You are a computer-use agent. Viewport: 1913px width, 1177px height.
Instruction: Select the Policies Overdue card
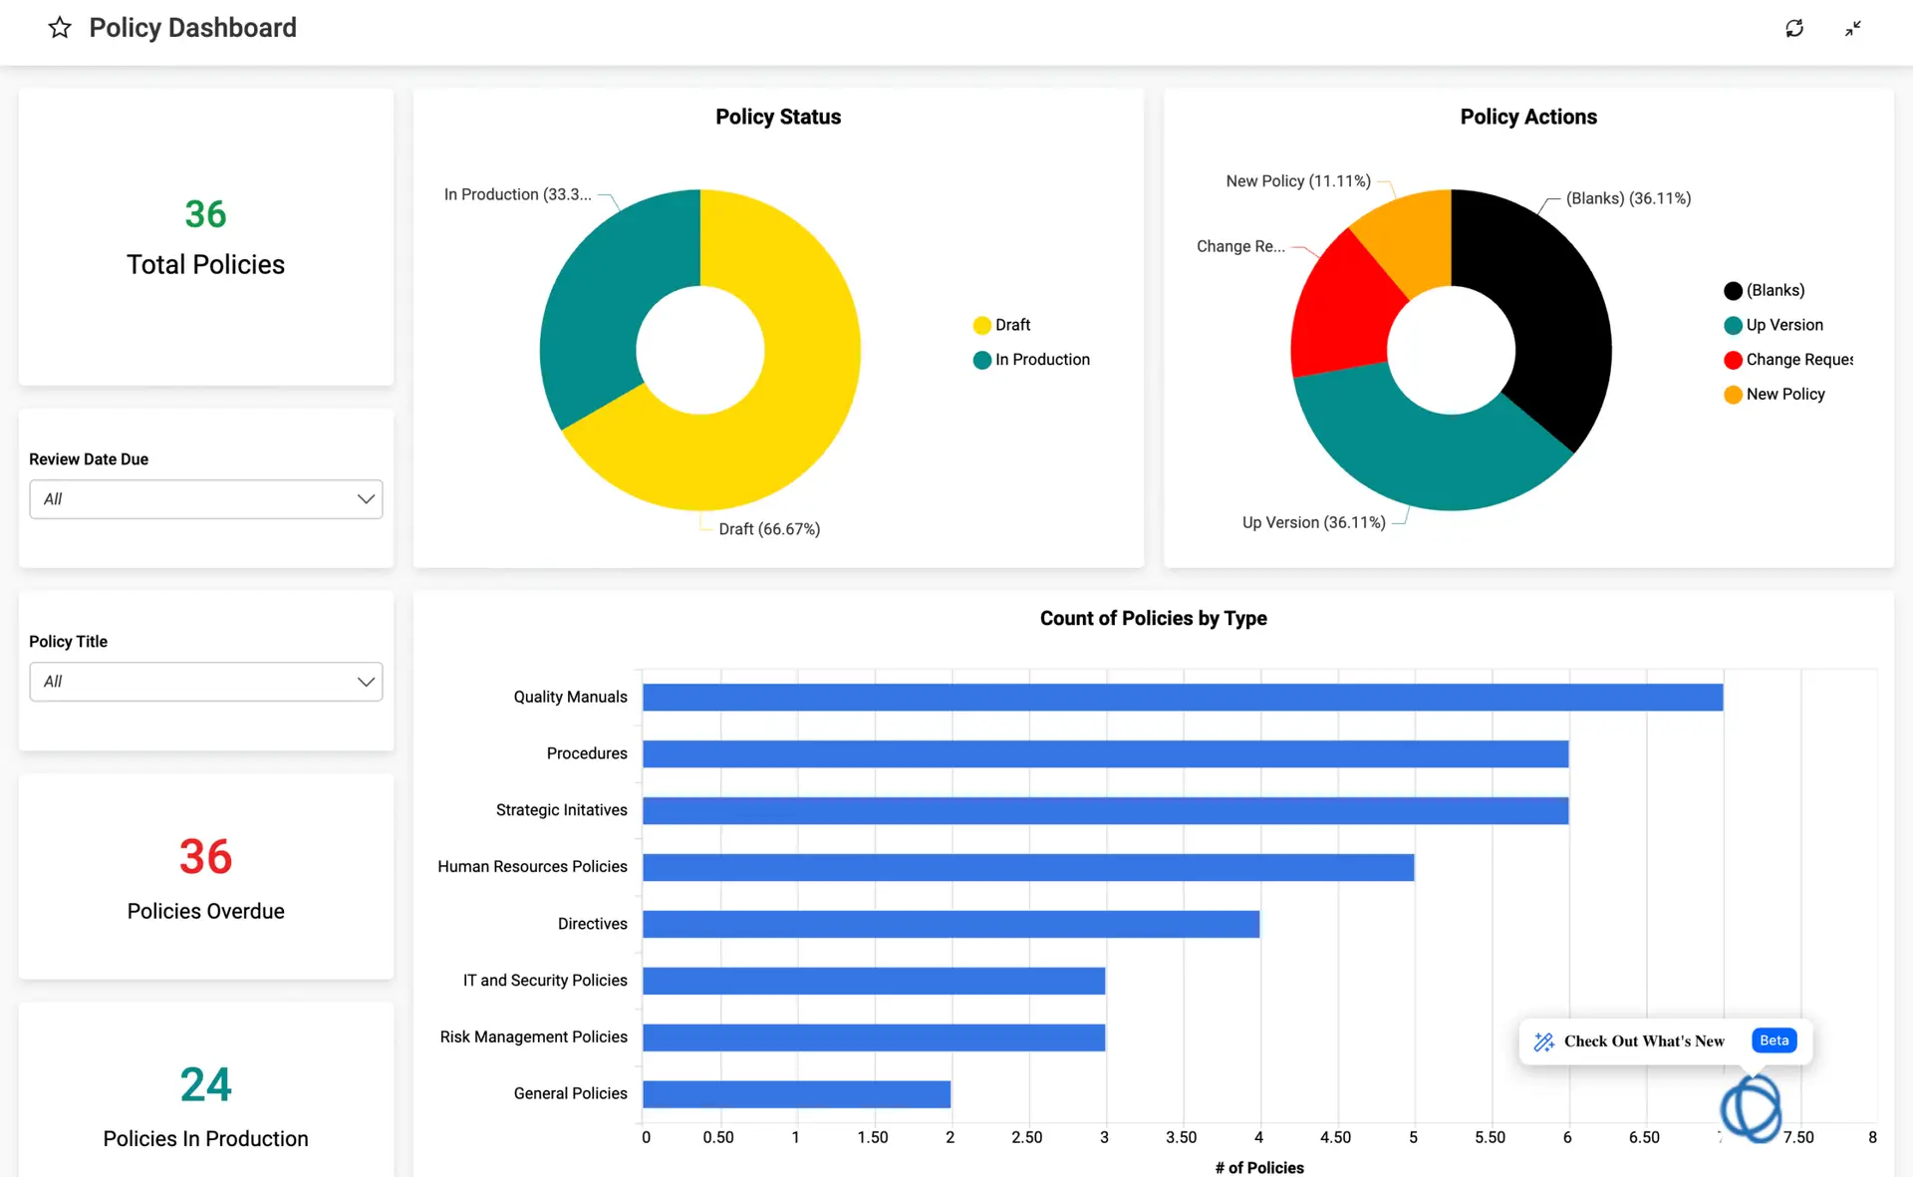[x=205, y=877]
